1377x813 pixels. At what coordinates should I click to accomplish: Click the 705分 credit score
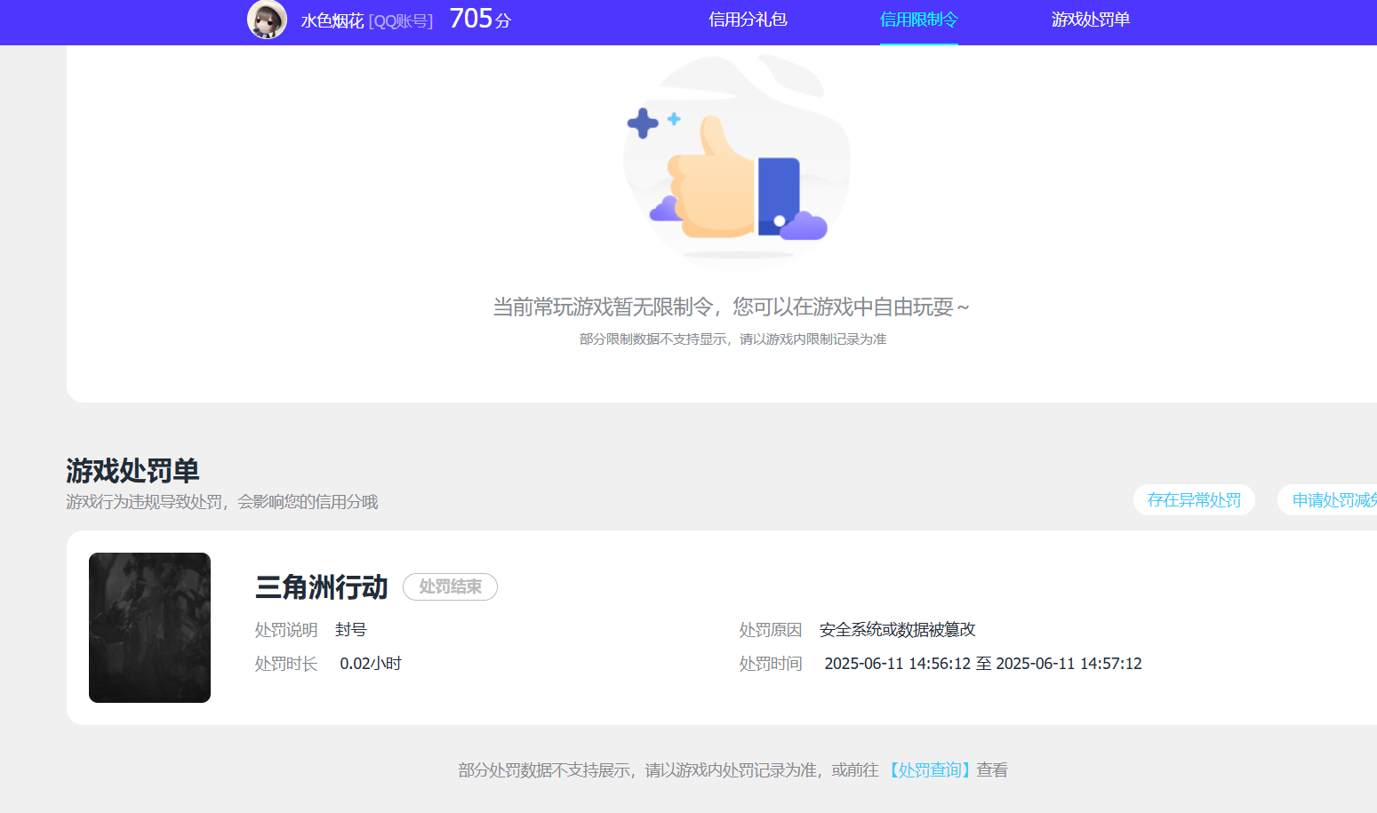coord(480,19)
